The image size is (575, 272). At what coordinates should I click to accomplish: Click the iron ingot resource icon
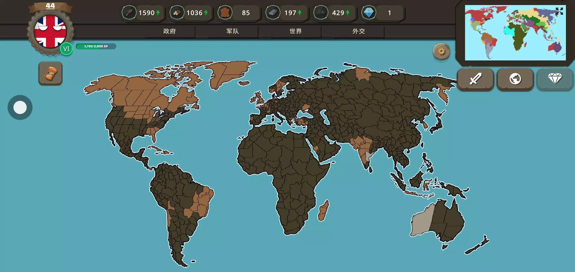273,13
